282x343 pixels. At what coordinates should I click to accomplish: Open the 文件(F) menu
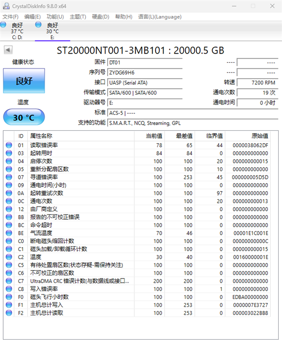(10, 17)
